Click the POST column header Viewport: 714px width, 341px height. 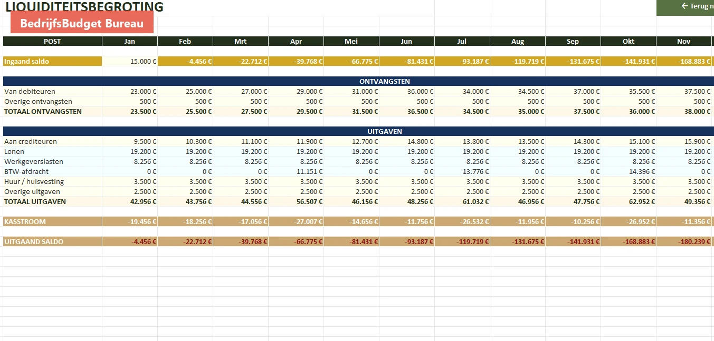pyautogui.click(x=52, y=41)
